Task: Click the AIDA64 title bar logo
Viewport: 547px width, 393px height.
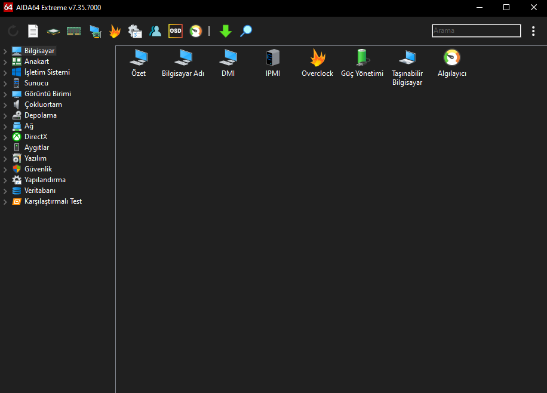Action: 8,7
